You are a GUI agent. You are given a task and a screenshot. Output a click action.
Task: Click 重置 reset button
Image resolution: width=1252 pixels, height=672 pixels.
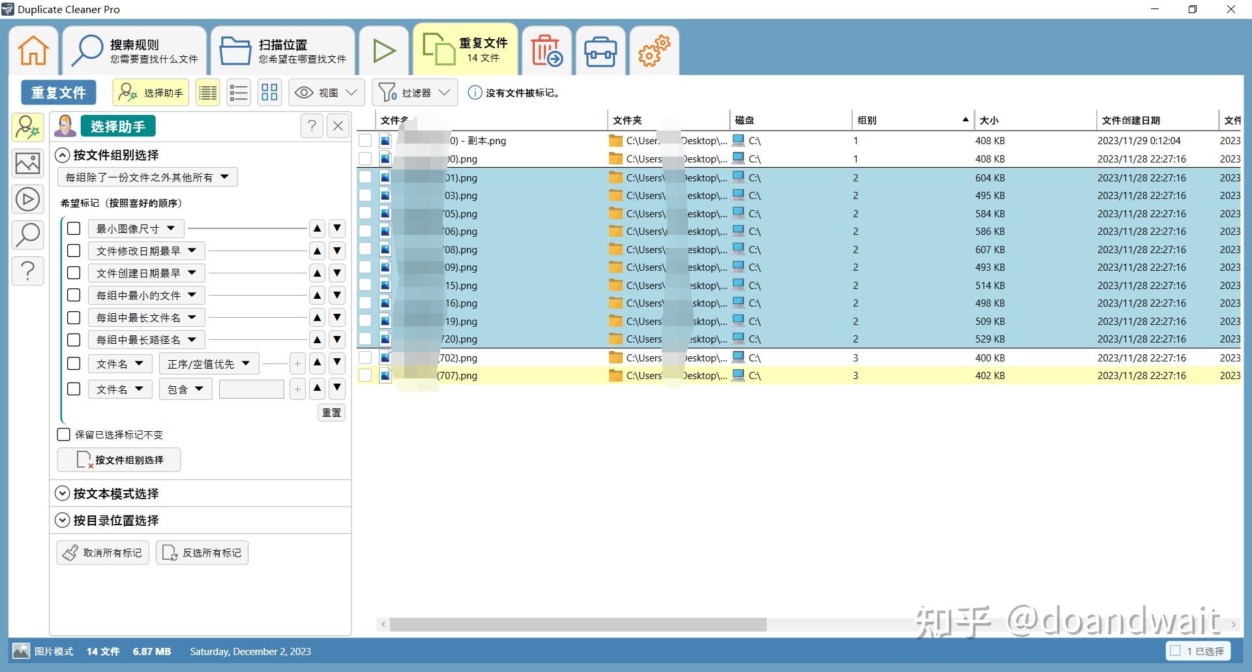tap(331, 412)
